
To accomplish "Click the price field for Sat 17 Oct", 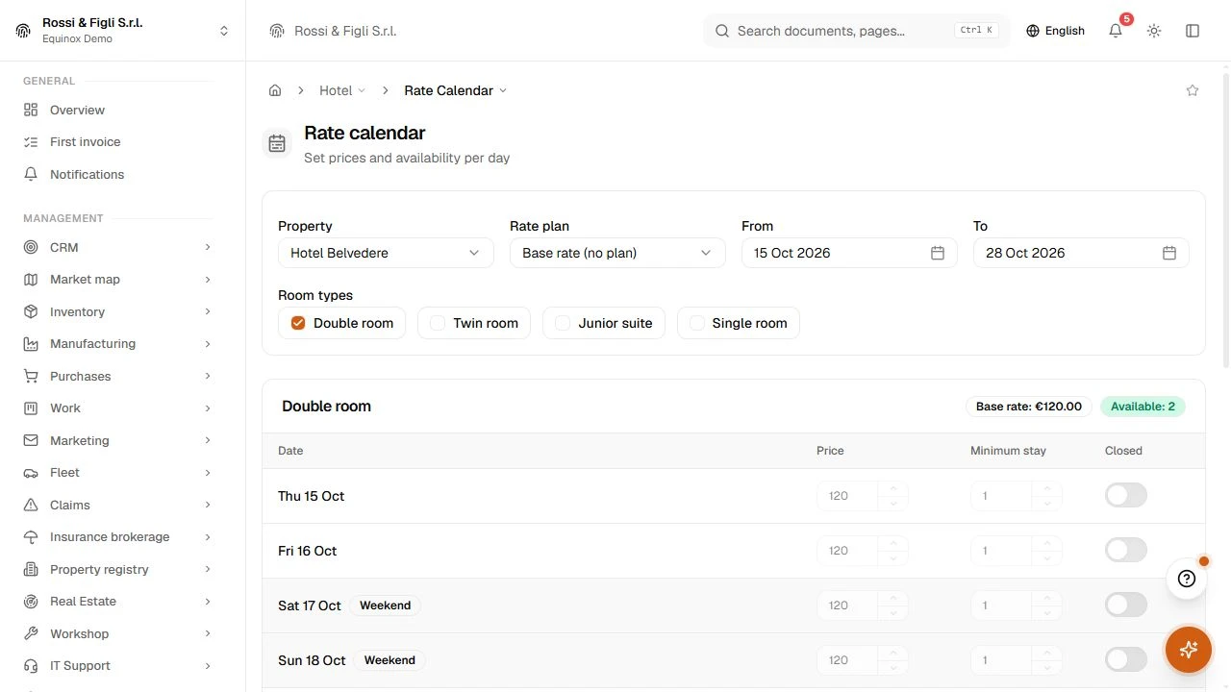I will pos(849,605).
